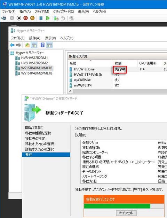Click the 開始する前に wizard step
Image resolution: width=167 pixels, height=218 pixels.
coord(34,127)
